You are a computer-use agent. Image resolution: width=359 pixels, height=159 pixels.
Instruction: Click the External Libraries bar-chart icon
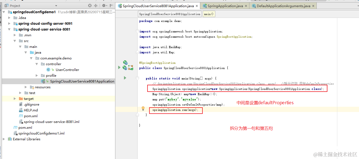pos(10,139)
